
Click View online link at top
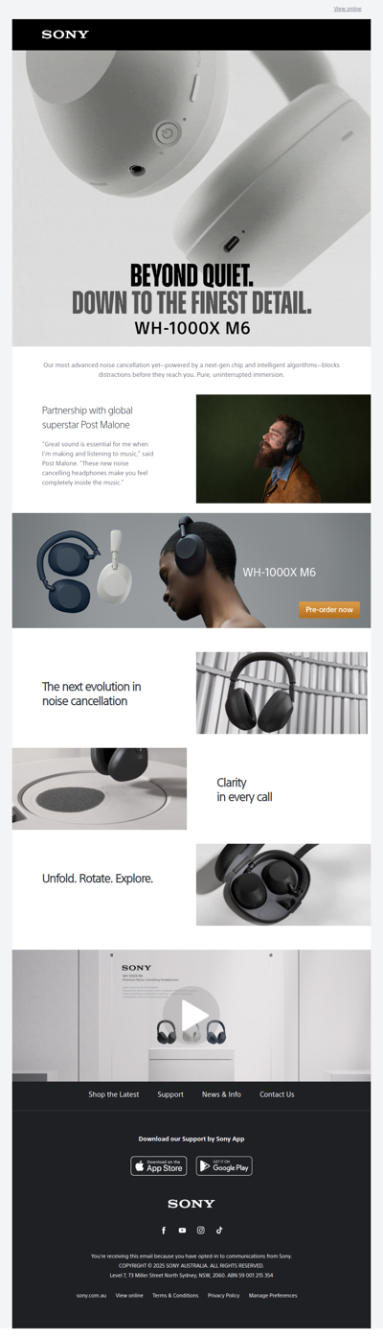pos(348,9)
